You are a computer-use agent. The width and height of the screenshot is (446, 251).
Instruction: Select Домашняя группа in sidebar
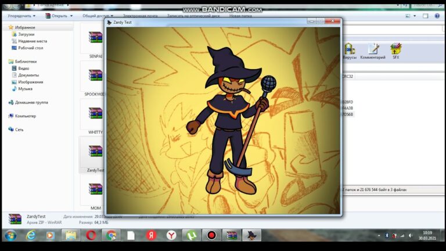pos(31,102)
